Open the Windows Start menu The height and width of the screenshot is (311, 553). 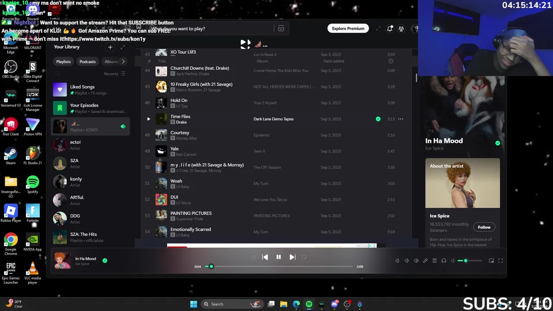click(x=194, y=304)
